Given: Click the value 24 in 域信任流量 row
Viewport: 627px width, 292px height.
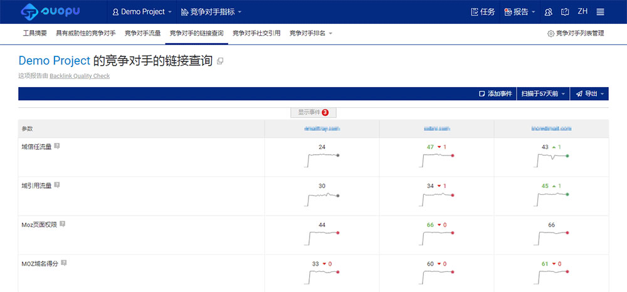Looking at the screenshot, I should coord(322,147).
